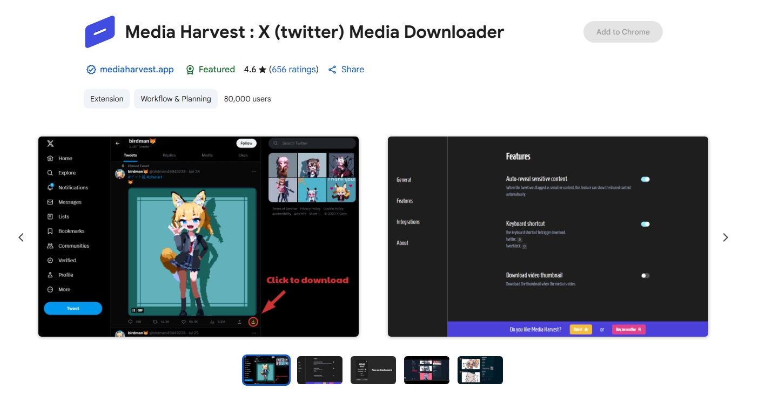Click the Search Twitter field in the preview

pyautogui.click(x=312, y=143)
